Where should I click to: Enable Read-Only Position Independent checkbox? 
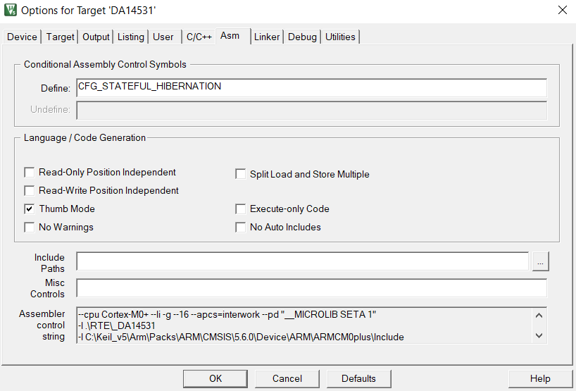click(30, 173)
